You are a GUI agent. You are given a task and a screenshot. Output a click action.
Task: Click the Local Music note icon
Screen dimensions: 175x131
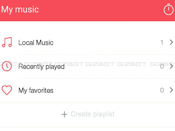(x=7, y=43)
